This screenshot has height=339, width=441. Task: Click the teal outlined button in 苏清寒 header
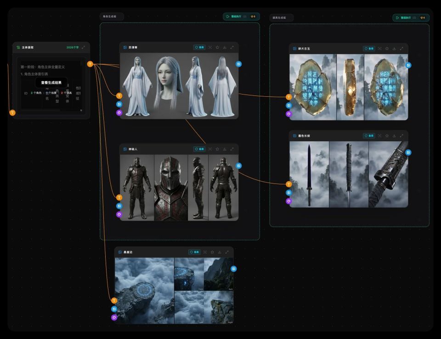click(x=199, y=47)
